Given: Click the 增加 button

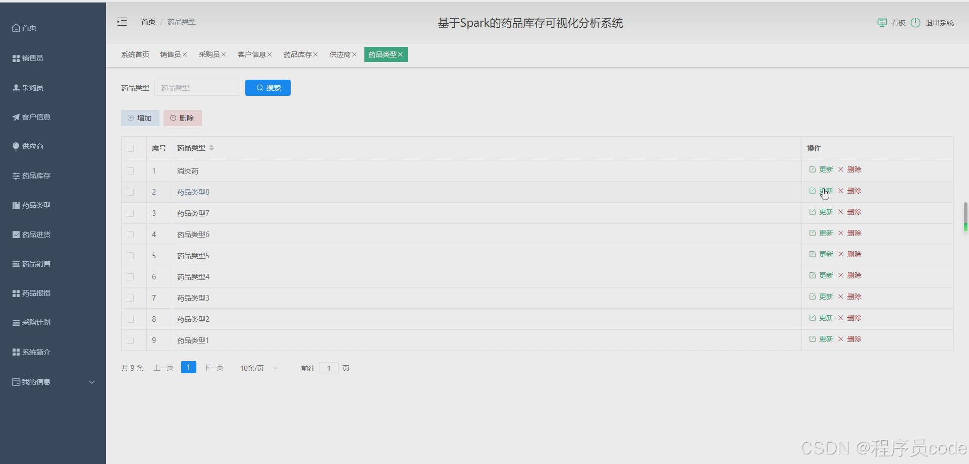Looking at the screenshot, I should tap(140, 118).
